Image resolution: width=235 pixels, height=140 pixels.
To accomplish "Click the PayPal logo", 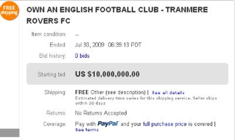I will (108, 124).
